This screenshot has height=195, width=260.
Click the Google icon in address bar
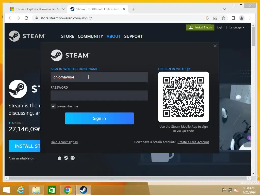tap(207, 18)
